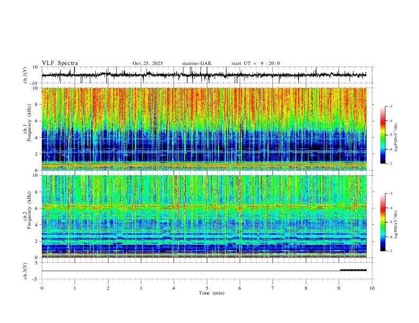
Task: Click the 'VLF Spectra' title text
Action: coord(60,63)
